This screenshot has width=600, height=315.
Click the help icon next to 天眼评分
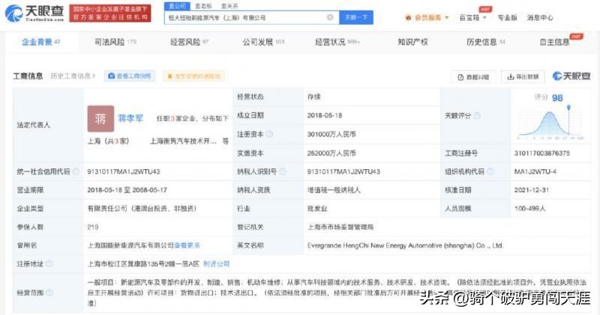pyautogui.click(x=477, y=115)
